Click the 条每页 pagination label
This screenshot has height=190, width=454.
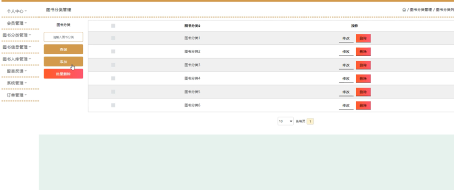coord(300,121)
